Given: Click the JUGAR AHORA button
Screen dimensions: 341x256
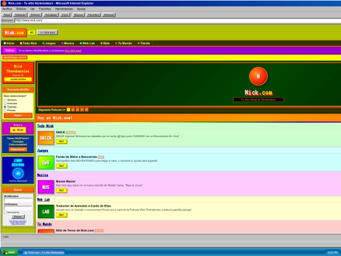Looking at the screenshot, I should (18, 80).
